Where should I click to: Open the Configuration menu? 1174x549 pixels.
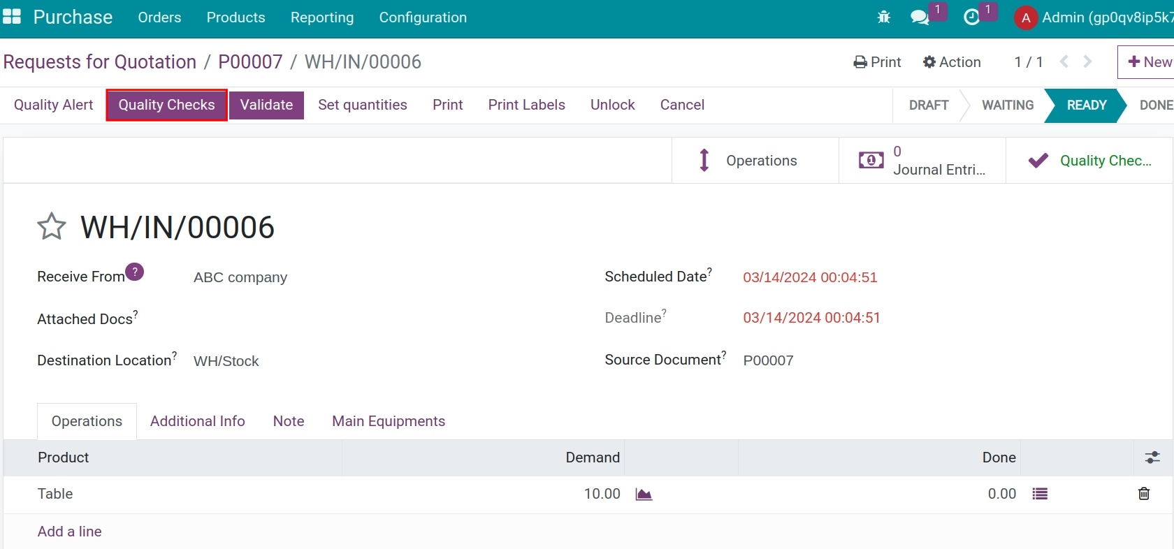[x=423, y=17]
